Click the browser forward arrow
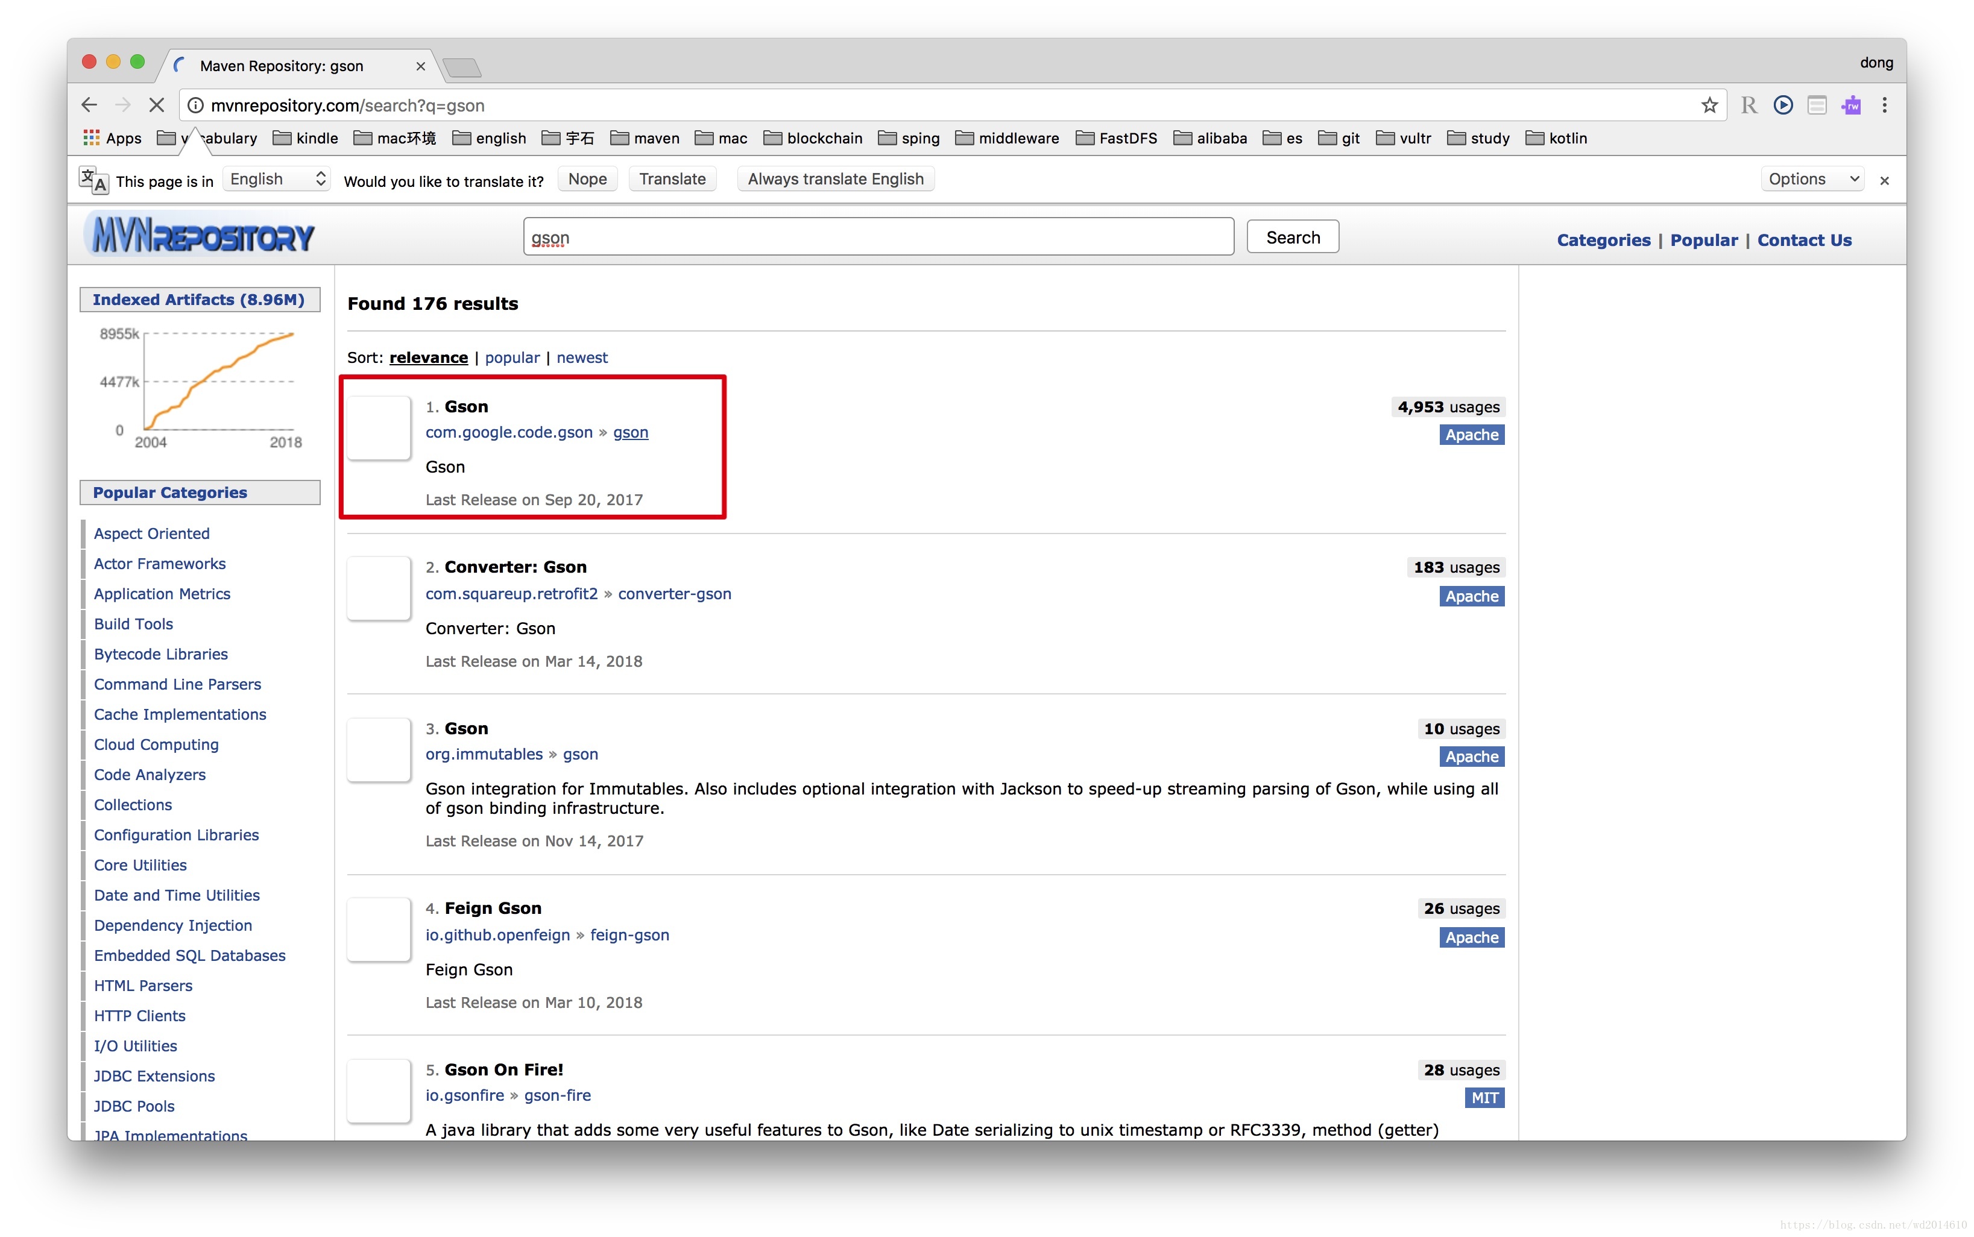Screen dimensions: 1974x1237 (123, 105)
